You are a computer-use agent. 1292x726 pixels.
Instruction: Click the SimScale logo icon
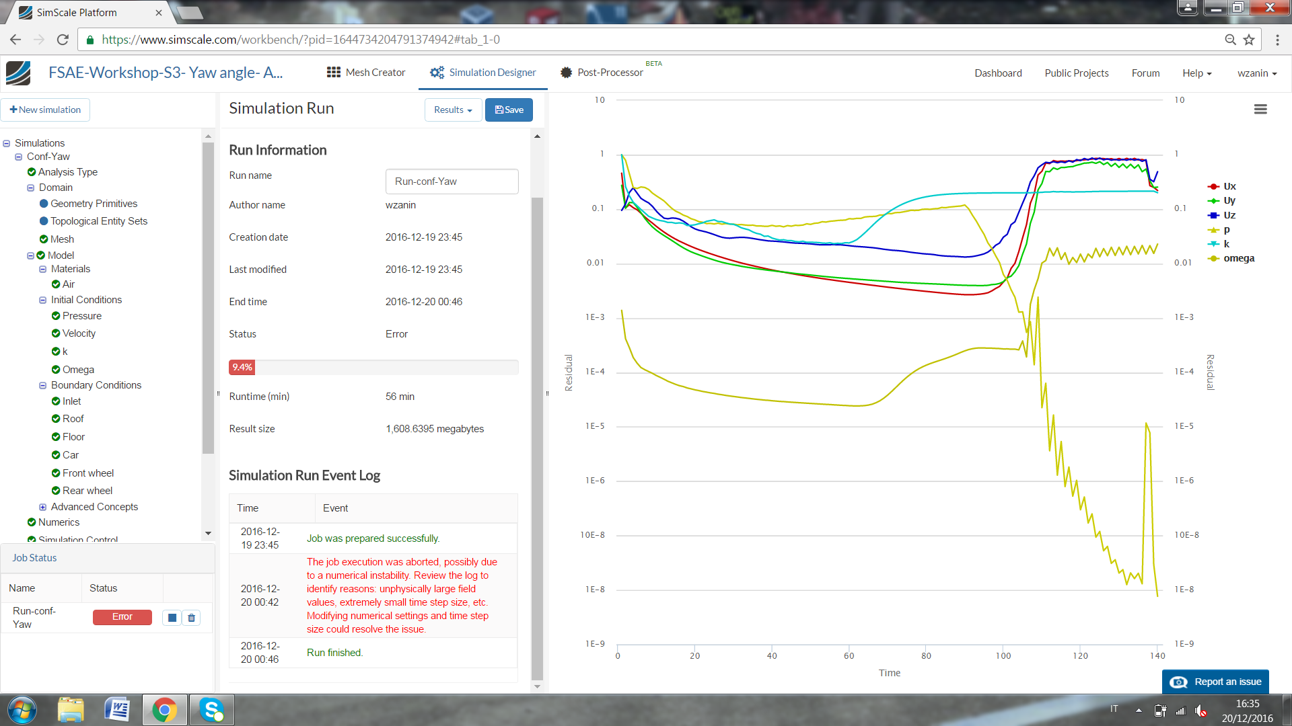[x=18, y=73]
